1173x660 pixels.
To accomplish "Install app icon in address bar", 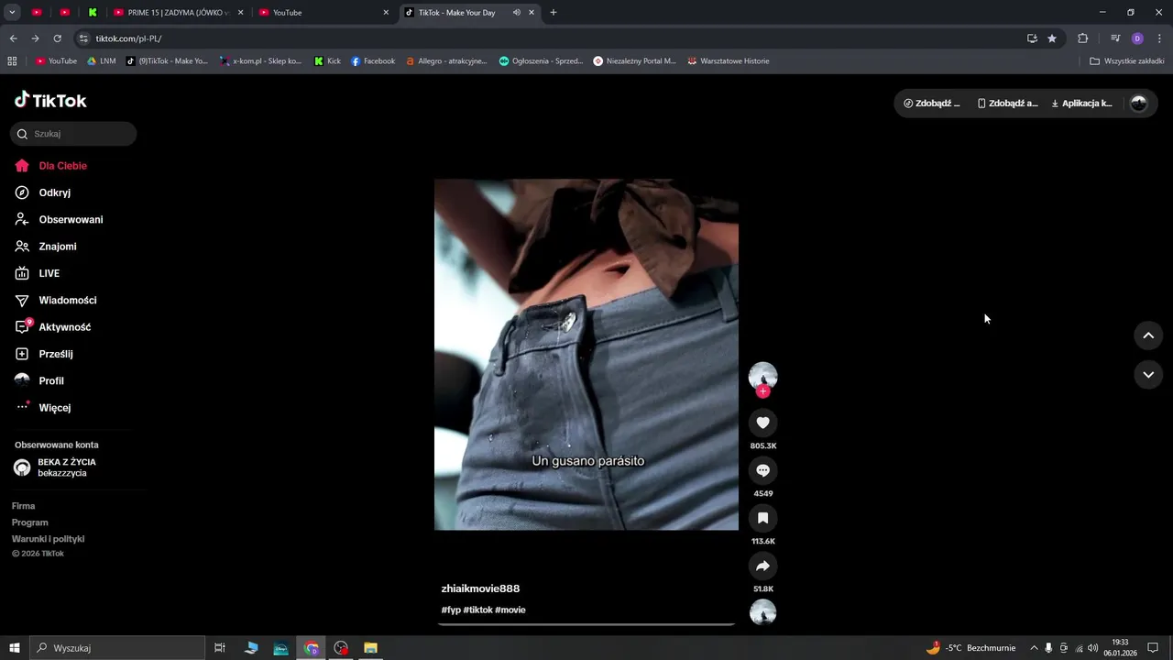I will point(1032,38).
